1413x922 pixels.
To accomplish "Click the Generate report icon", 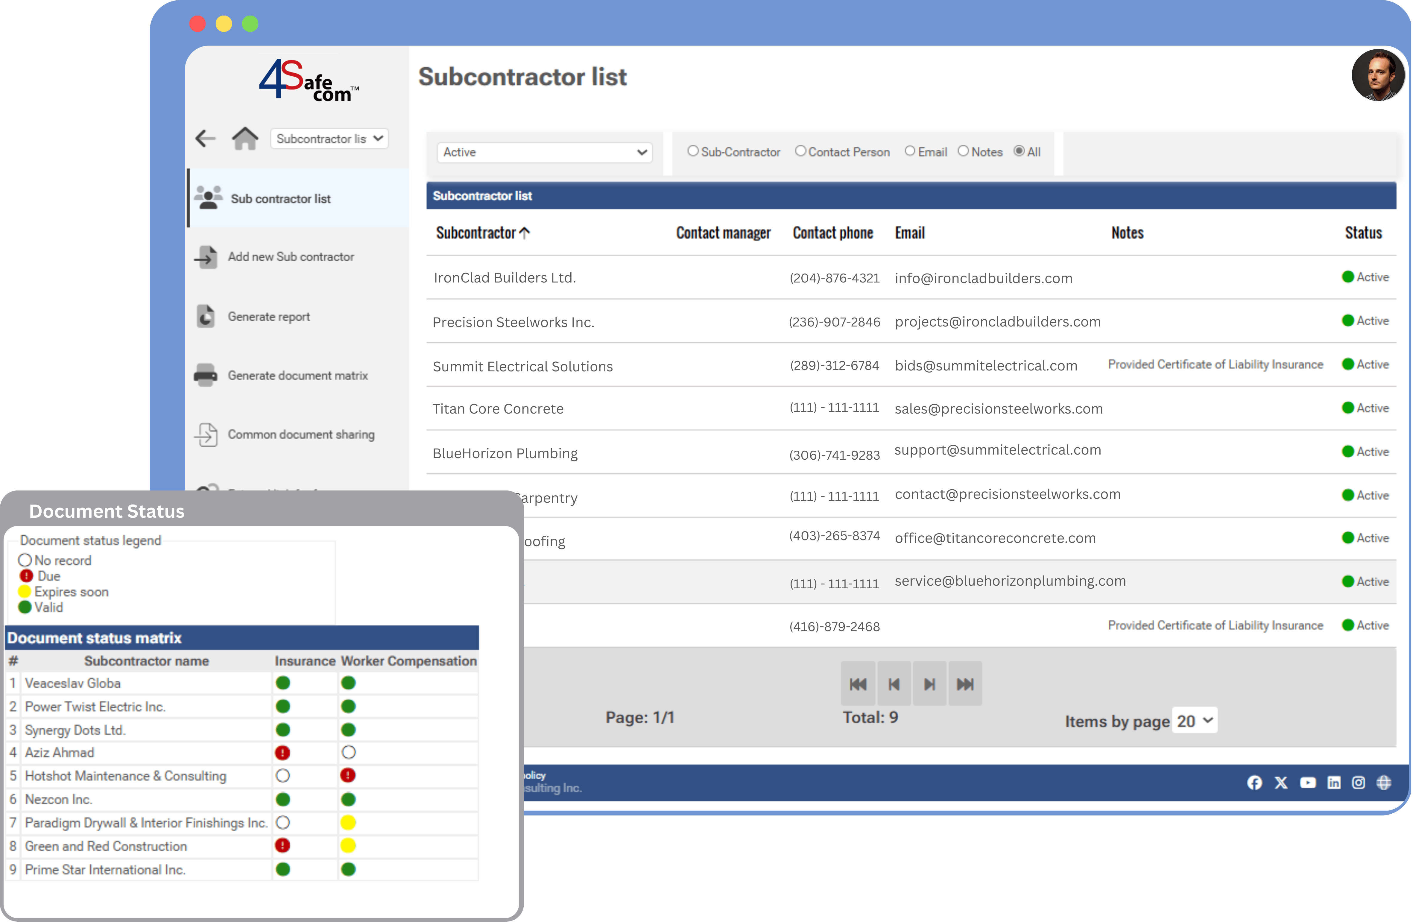I will 206,316.
